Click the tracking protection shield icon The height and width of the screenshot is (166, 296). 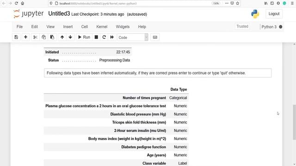(51, 3)
